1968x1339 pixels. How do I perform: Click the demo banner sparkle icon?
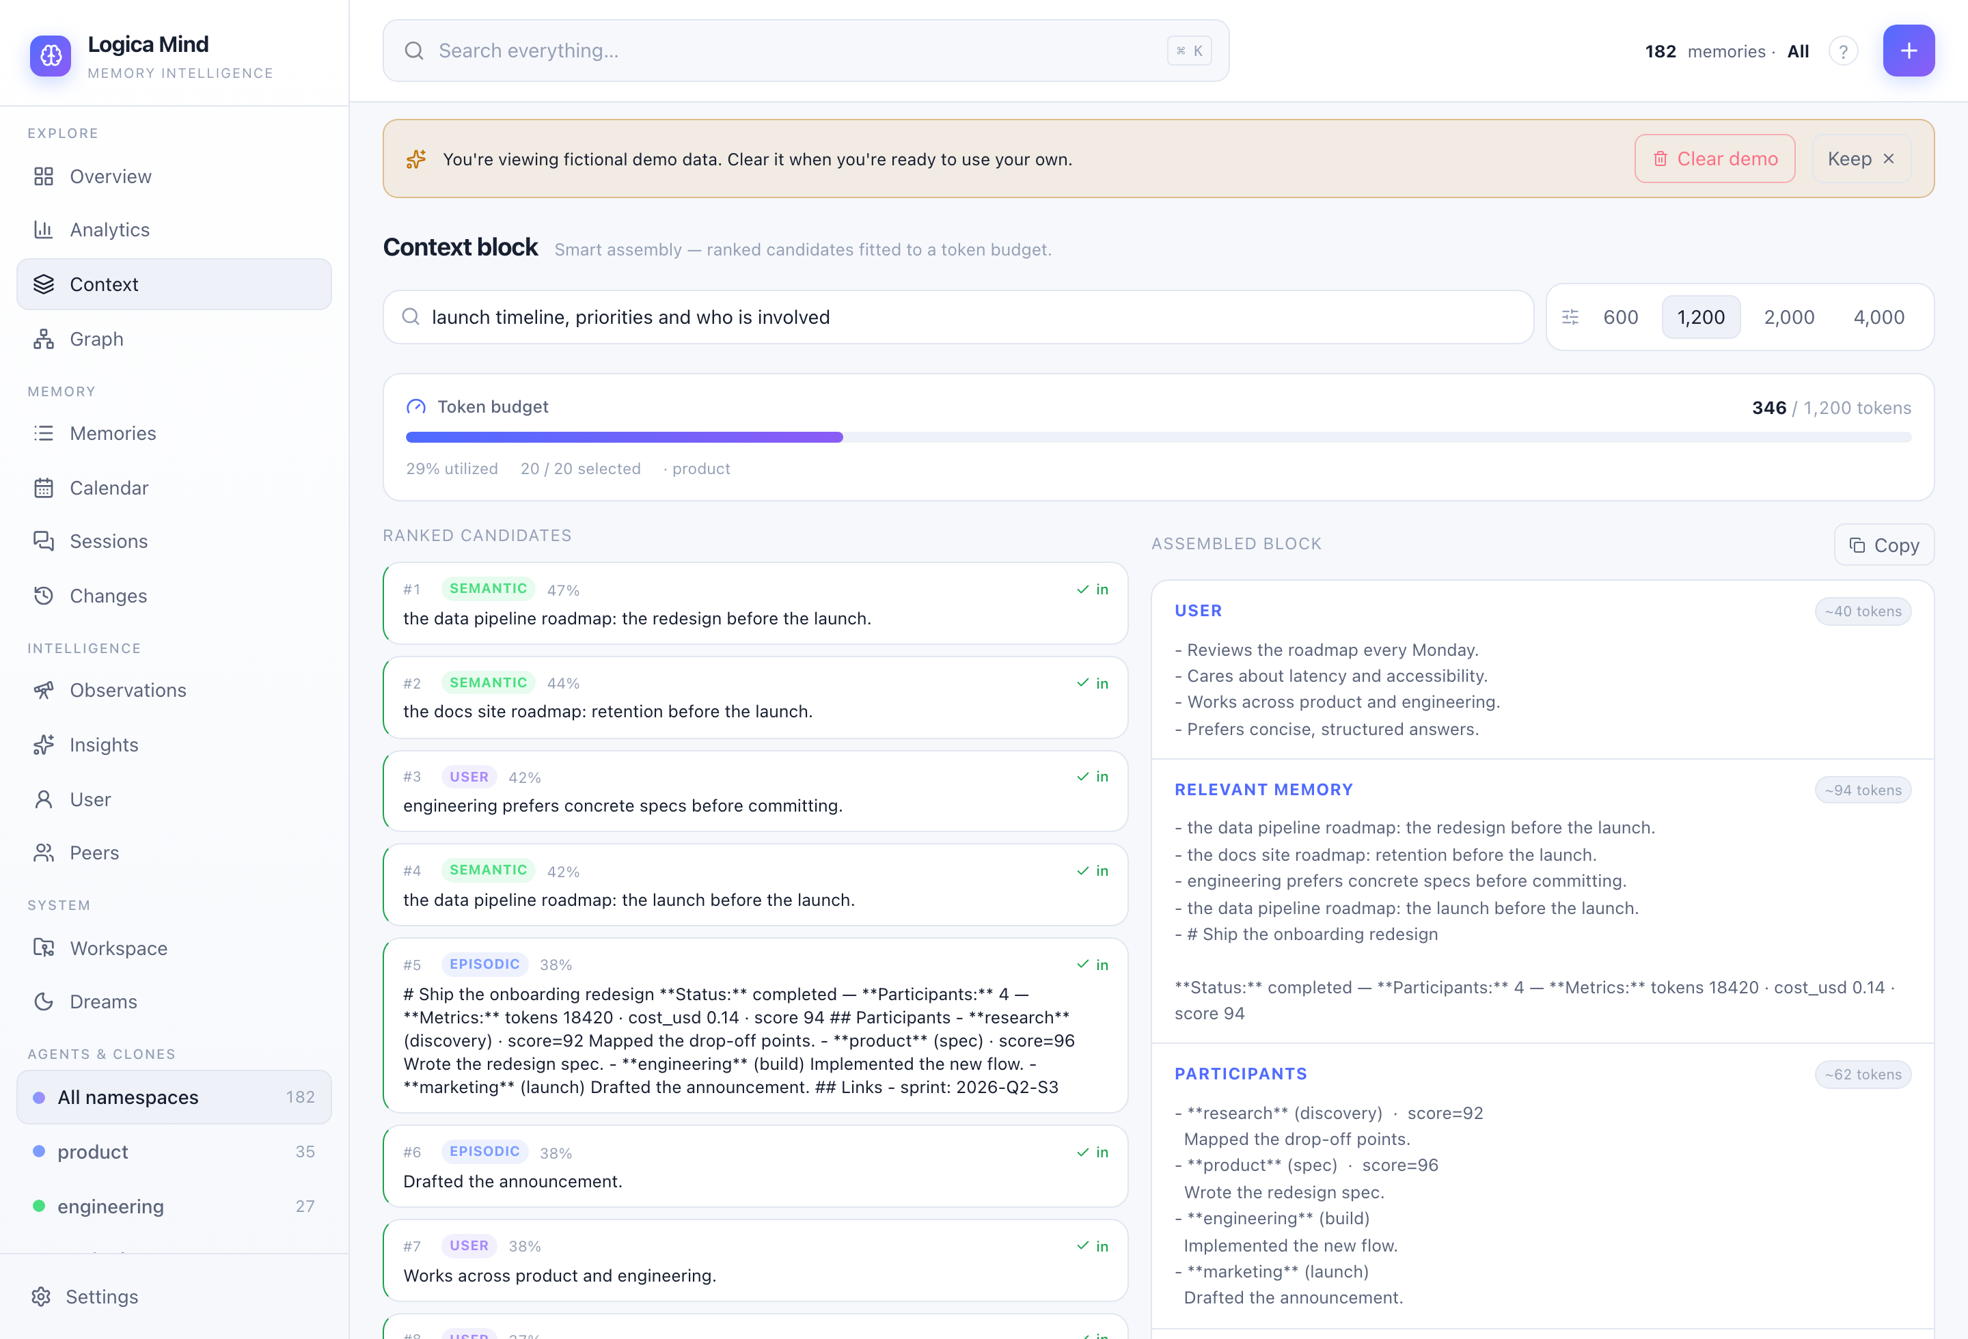[415, 159]
